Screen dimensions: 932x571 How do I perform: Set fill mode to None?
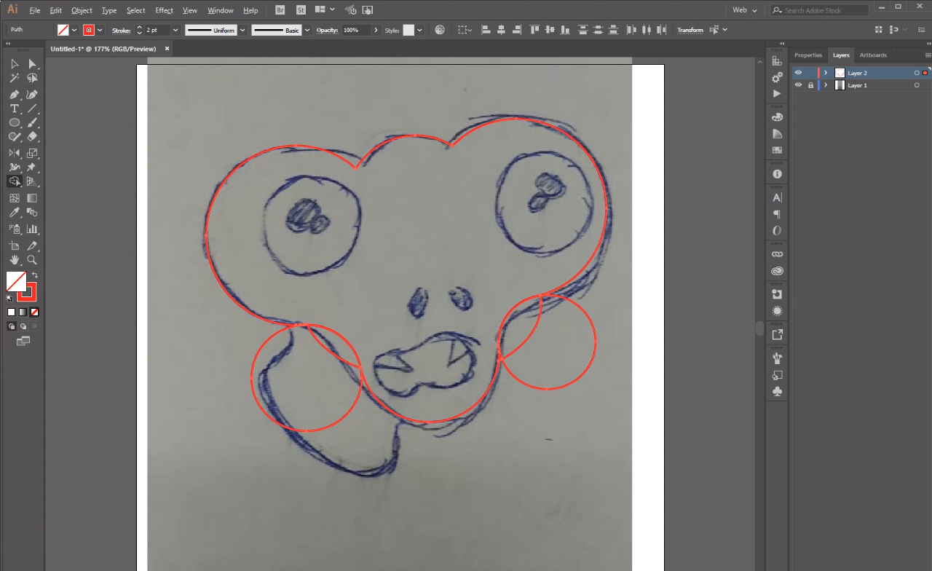click(34, 312)
